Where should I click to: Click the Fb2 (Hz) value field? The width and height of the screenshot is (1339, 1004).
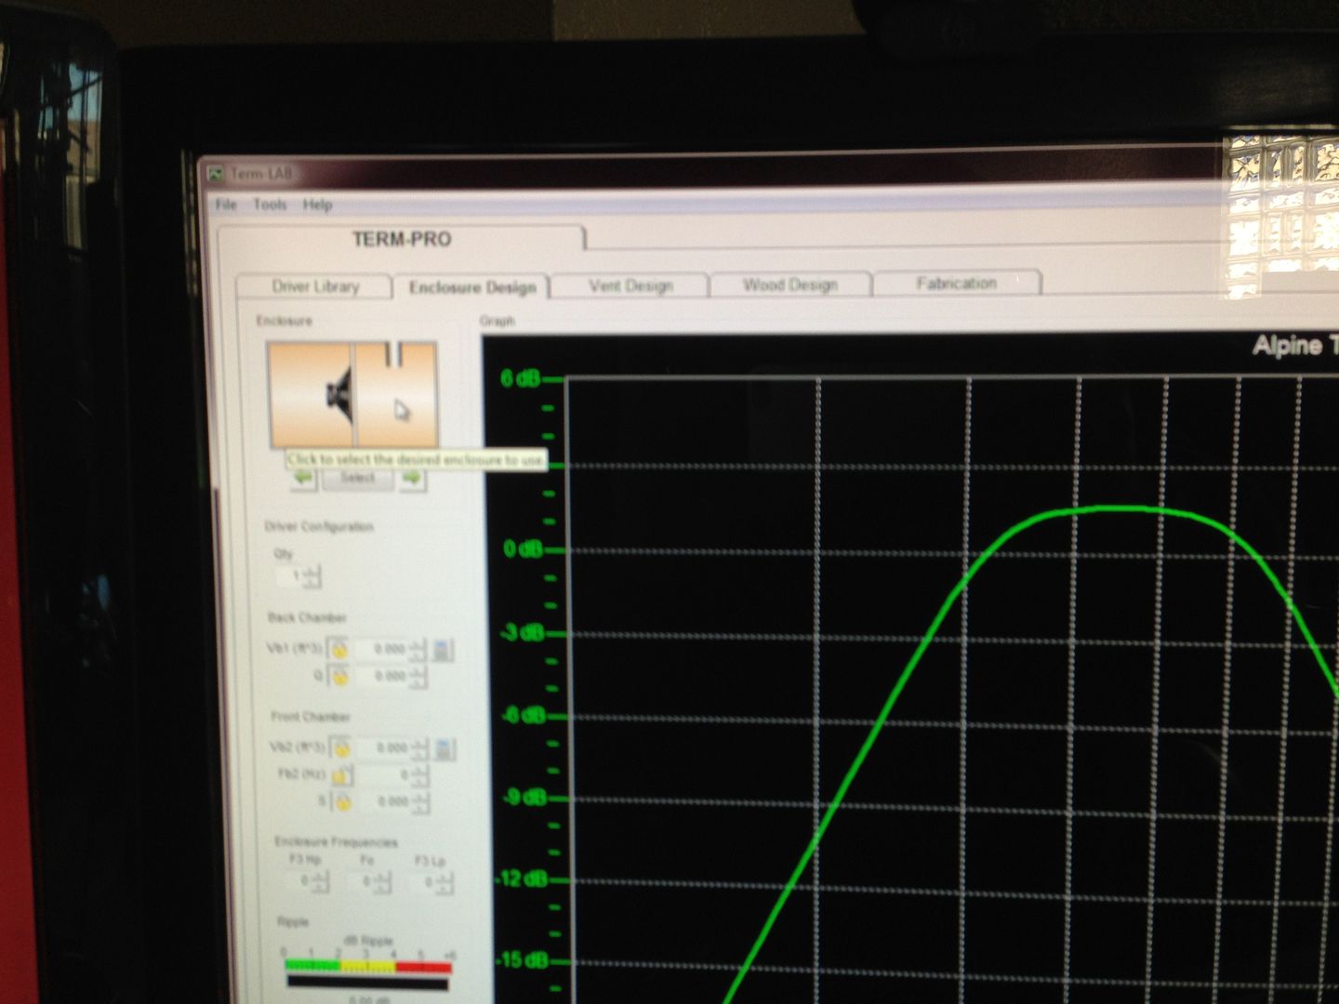(384, 774)
